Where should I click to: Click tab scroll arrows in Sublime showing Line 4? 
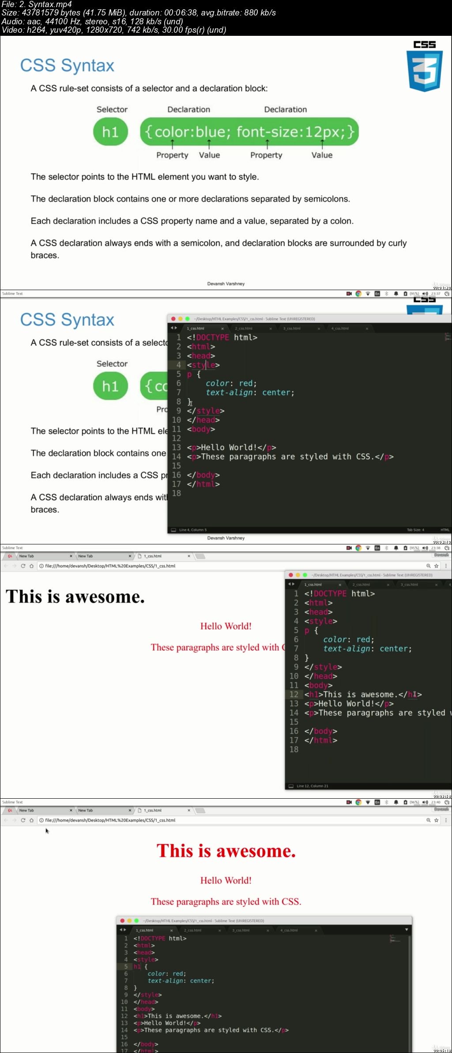(x=174, y=328)
